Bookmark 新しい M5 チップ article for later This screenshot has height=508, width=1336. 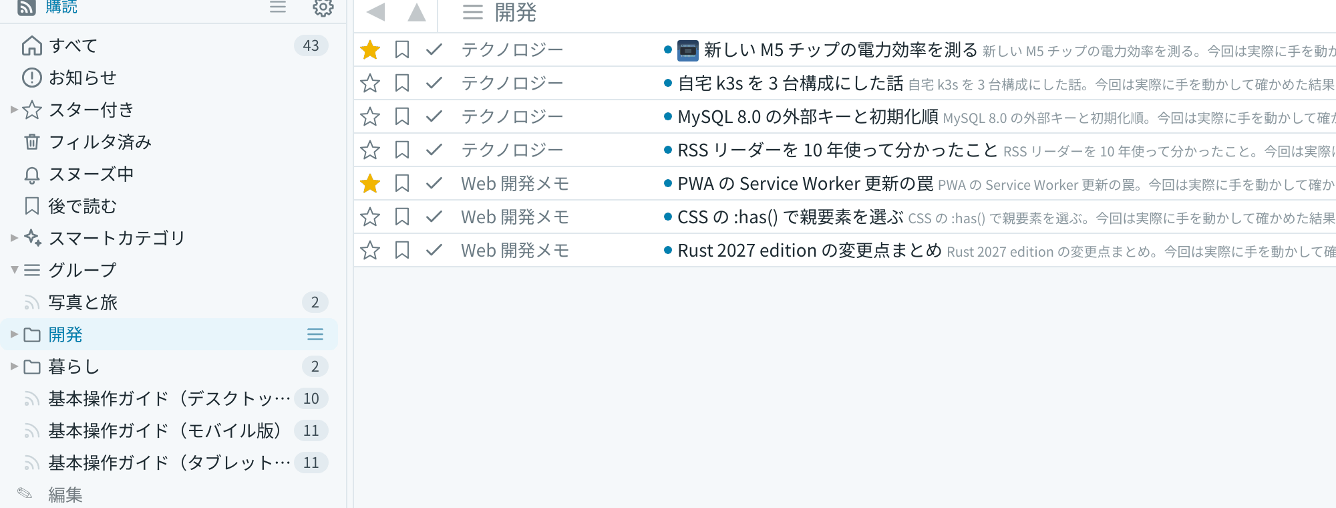pos(402,49)
